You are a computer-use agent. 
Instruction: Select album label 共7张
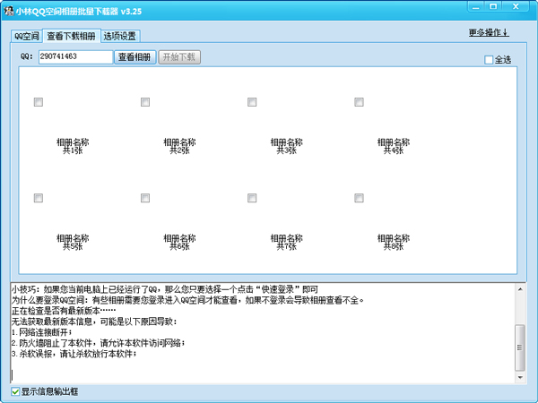pos(287,242)
